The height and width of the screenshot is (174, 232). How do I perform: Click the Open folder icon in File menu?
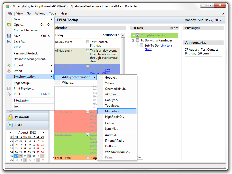coord(9,25)
